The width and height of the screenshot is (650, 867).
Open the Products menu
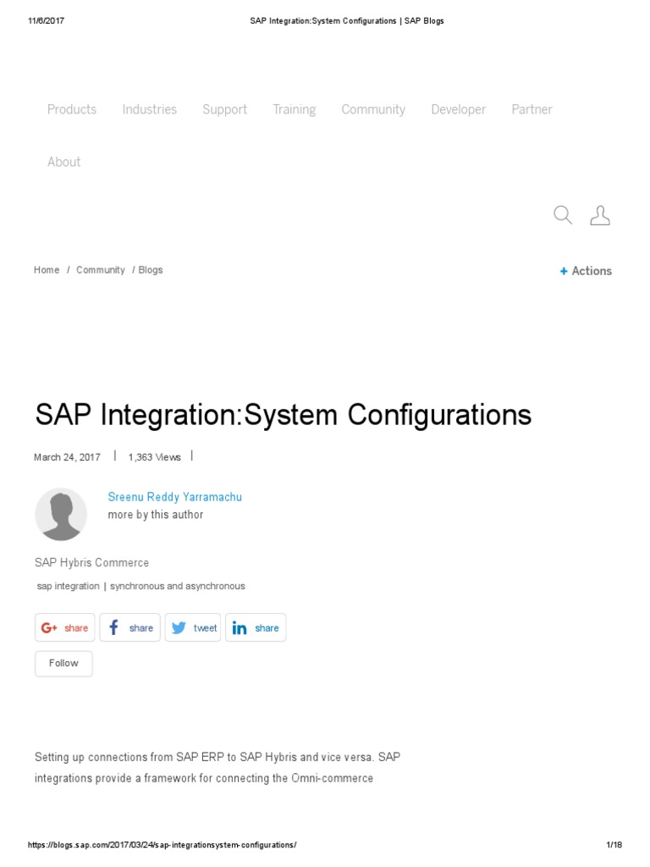[x=72, y=109]
